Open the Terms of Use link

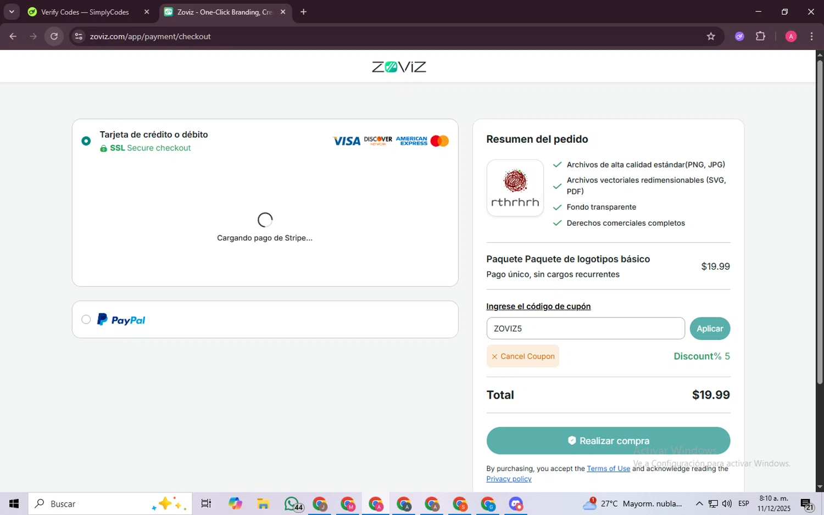tap(608, 468)
